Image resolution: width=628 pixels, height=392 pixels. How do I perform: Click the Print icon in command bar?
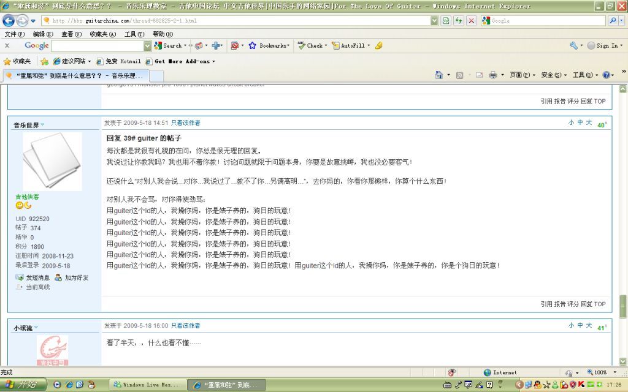(492, 75)
